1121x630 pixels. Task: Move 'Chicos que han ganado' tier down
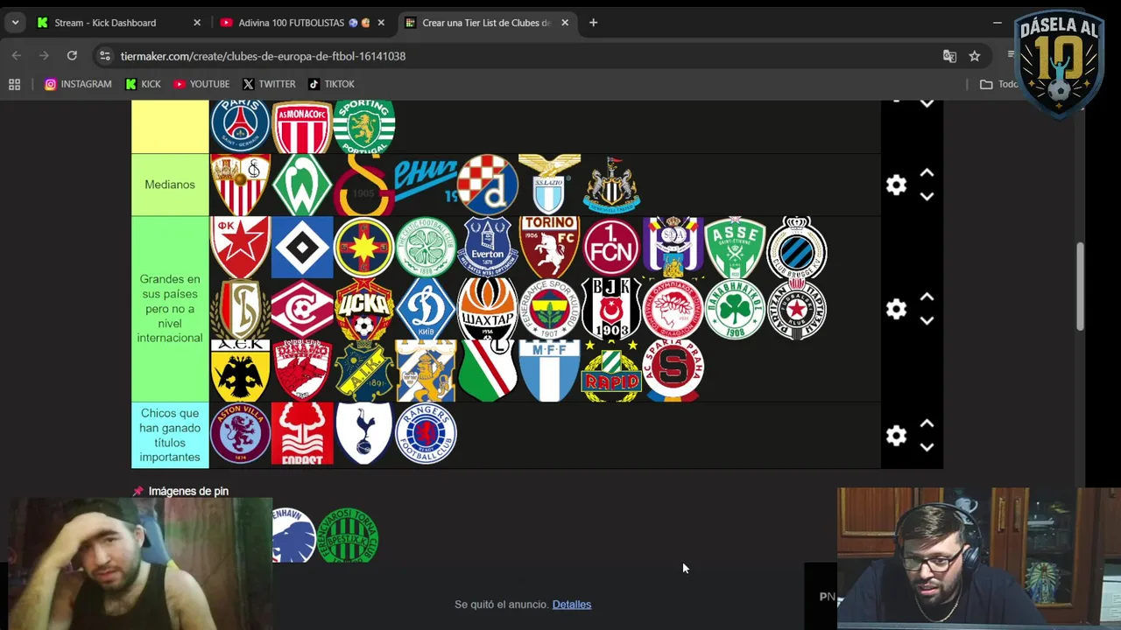(x=927, y=446)
